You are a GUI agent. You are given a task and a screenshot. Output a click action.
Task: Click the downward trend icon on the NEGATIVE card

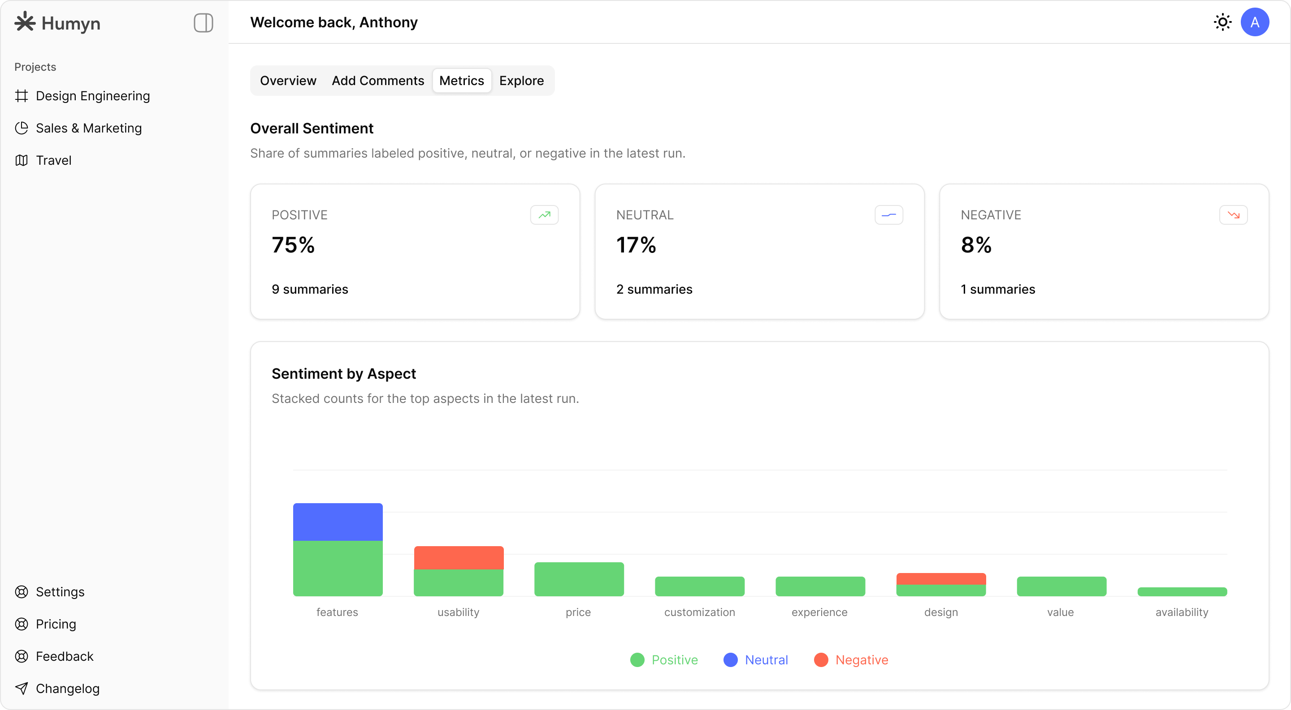tap(1233, 214)
